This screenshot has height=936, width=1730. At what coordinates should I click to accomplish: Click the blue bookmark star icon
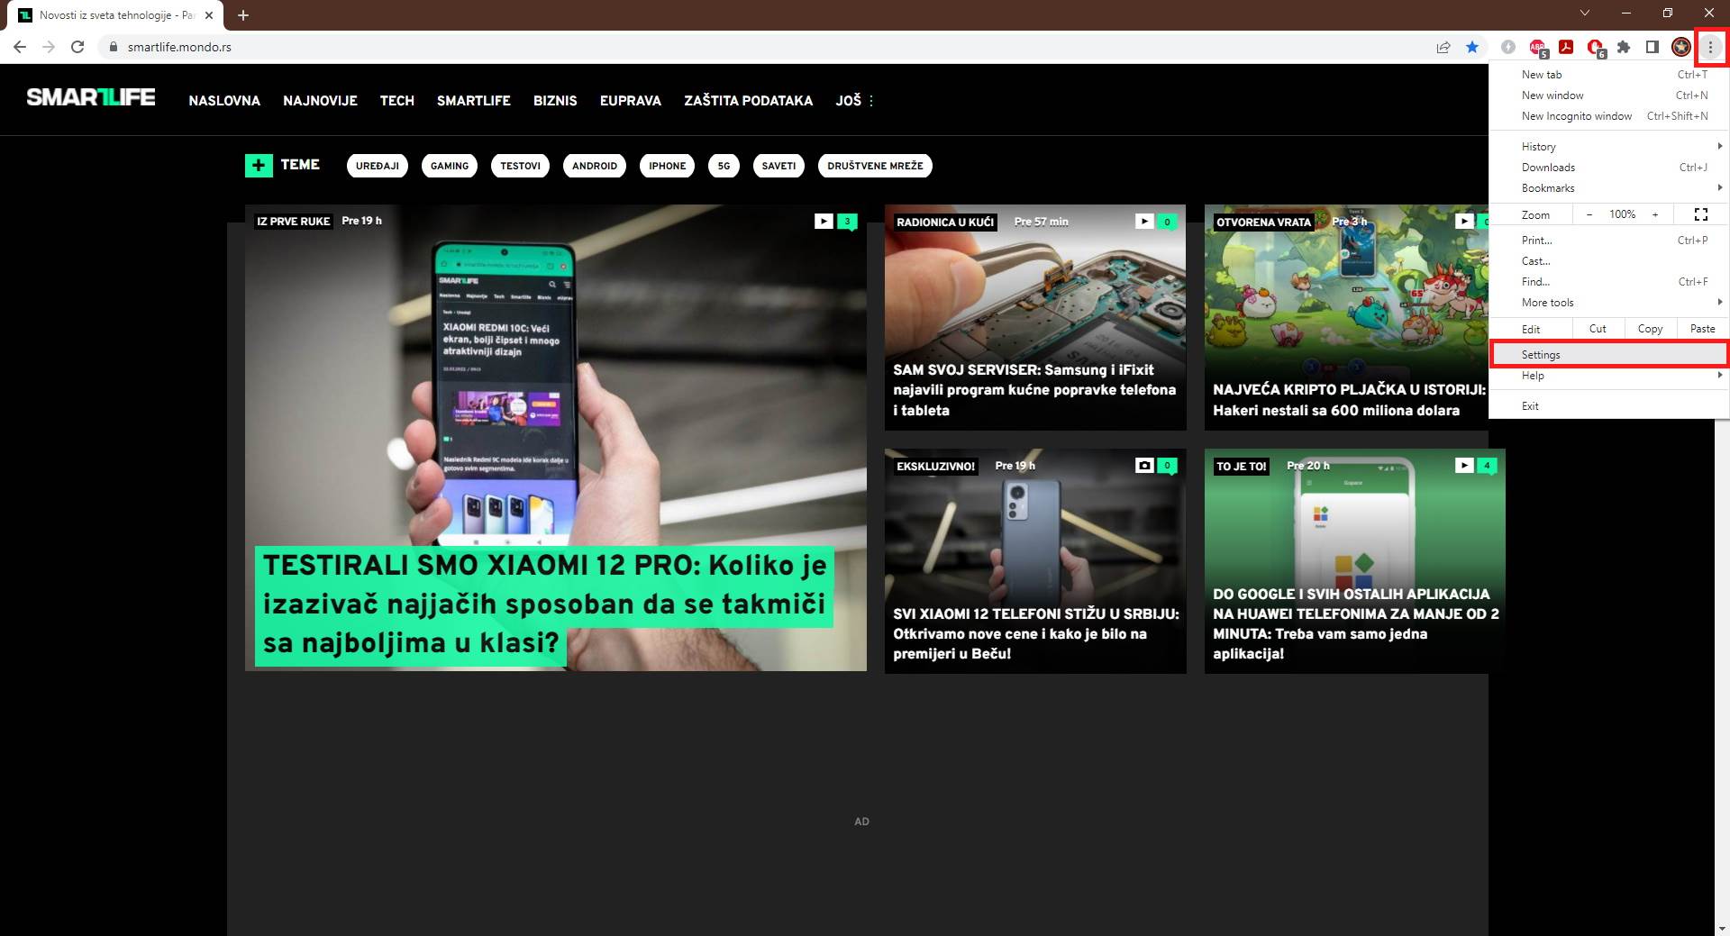1472,47
